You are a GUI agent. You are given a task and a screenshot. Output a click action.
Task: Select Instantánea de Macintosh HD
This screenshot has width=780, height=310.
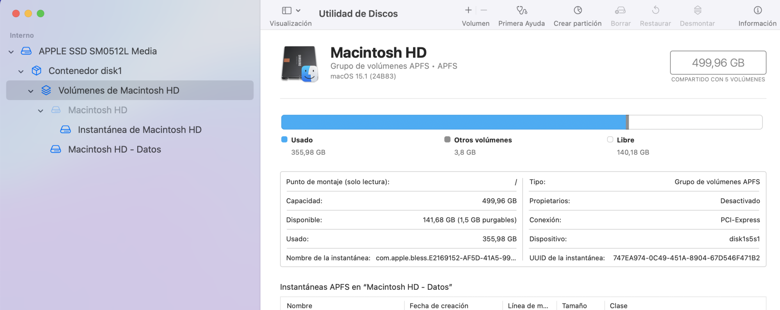pos(140,129)
